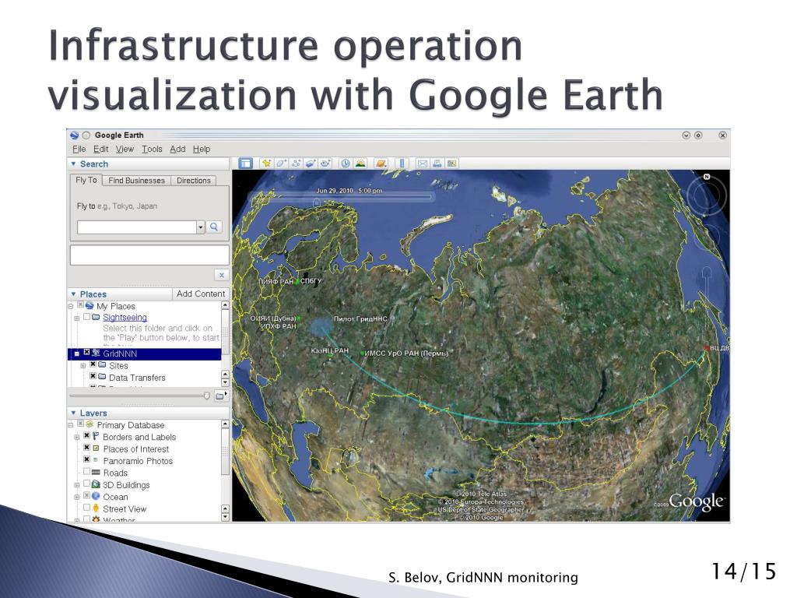This screenshot has height=598, width=797.
Task: Collapse the Places panel triangle
Action: [x=74, y=294]
